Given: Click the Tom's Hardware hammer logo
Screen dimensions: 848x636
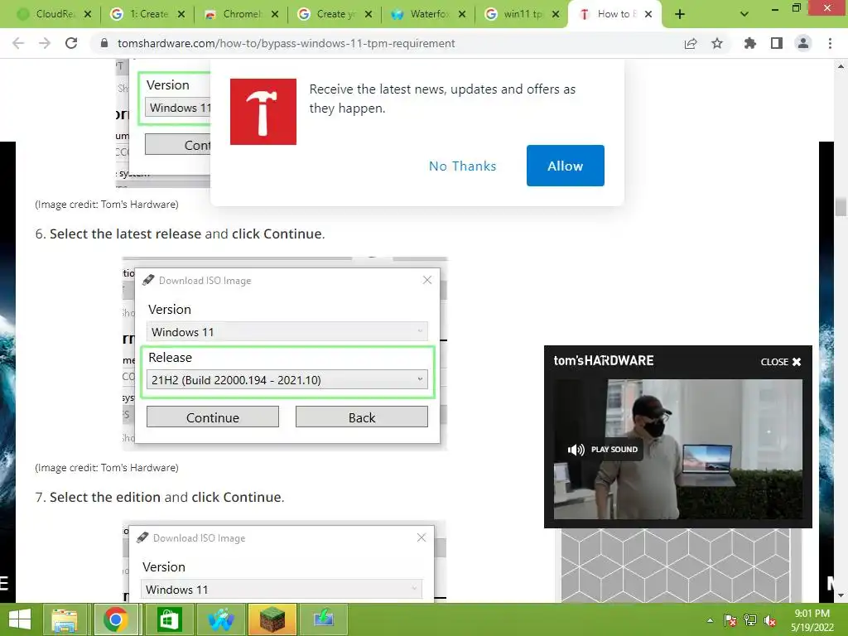Looking at the screenshot, I should [263, 112].
